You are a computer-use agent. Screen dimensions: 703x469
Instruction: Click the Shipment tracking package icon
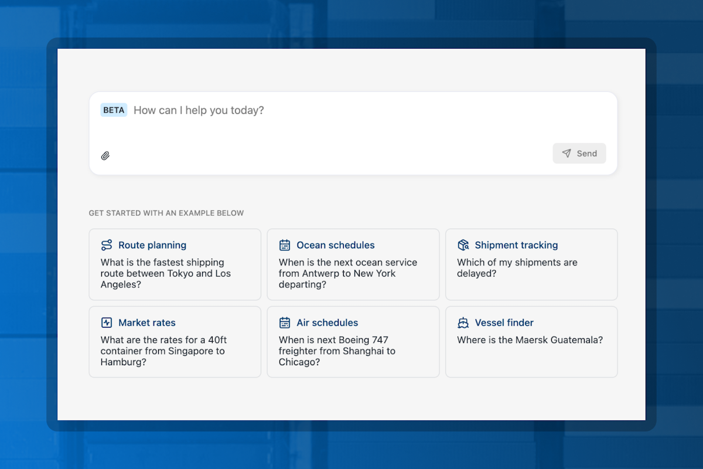click(463, 245)
